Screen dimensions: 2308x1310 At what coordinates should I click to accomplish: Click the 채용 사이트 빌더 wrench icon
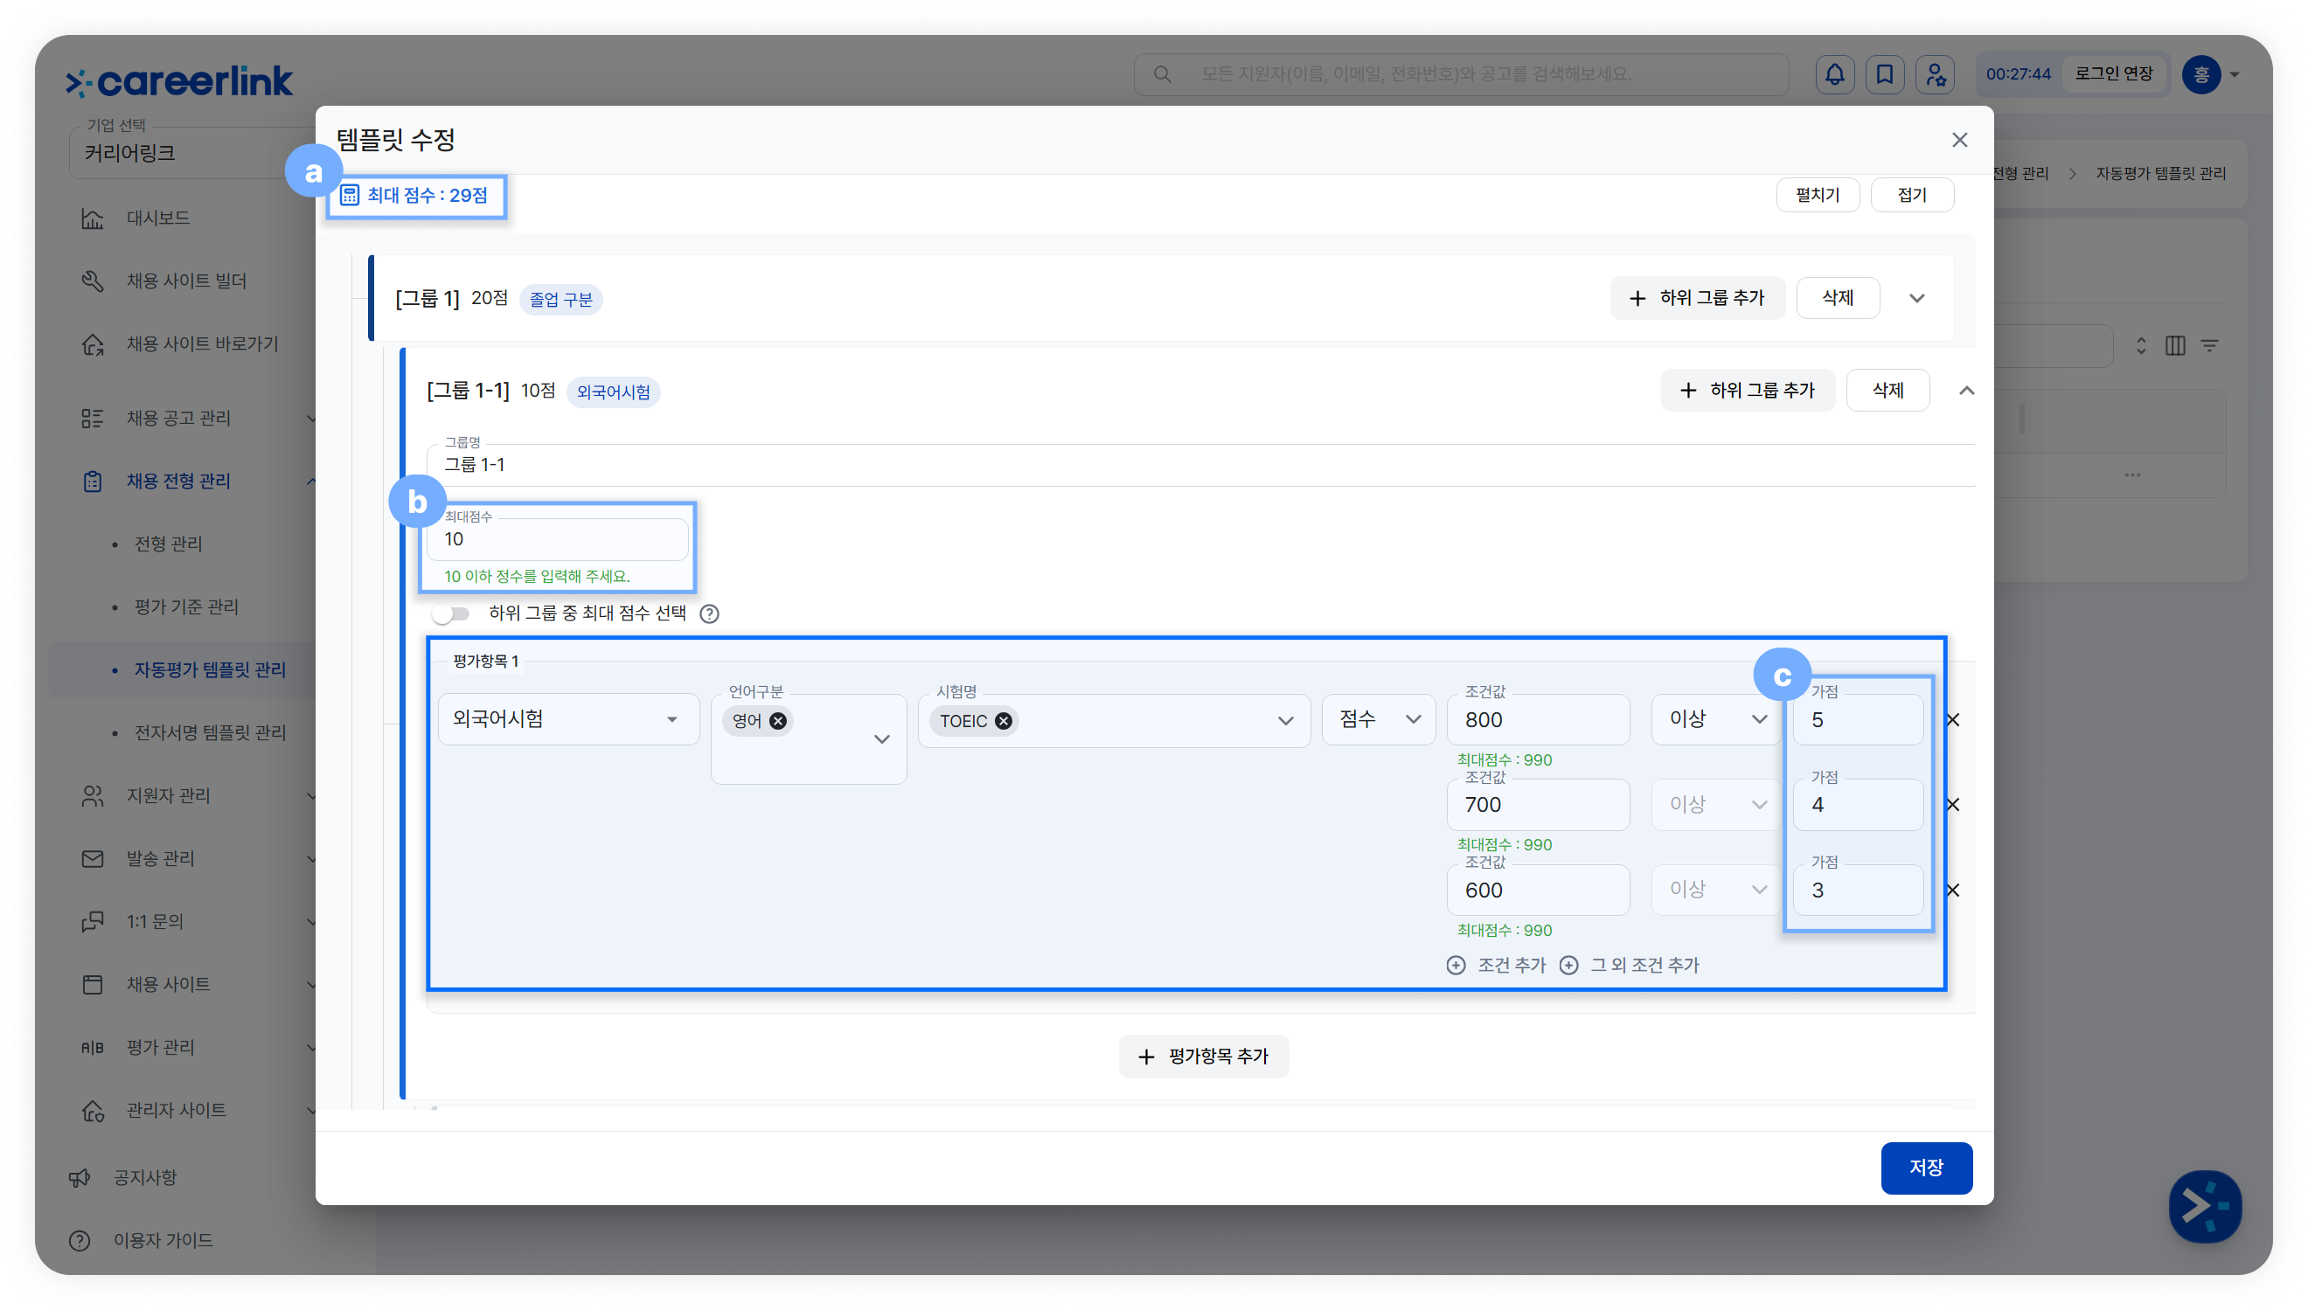(93, 281)
